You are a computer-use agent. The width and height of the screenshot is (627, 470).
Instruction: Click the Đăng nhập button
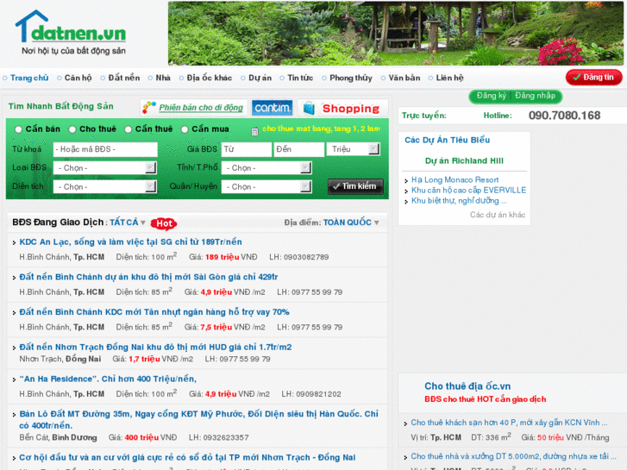click(535, 96)
